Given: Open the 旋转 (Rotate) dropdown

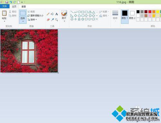Looking at the screenshot, I should tap(32, 20).
